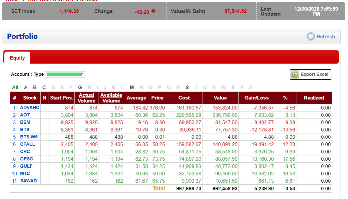Open the AOT stock link

25,115
